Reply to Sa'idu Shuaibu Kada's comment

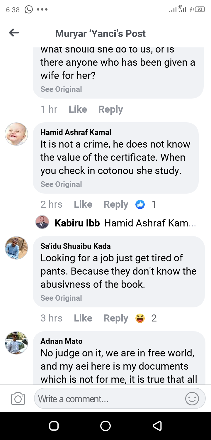click(x=116, y=318)
